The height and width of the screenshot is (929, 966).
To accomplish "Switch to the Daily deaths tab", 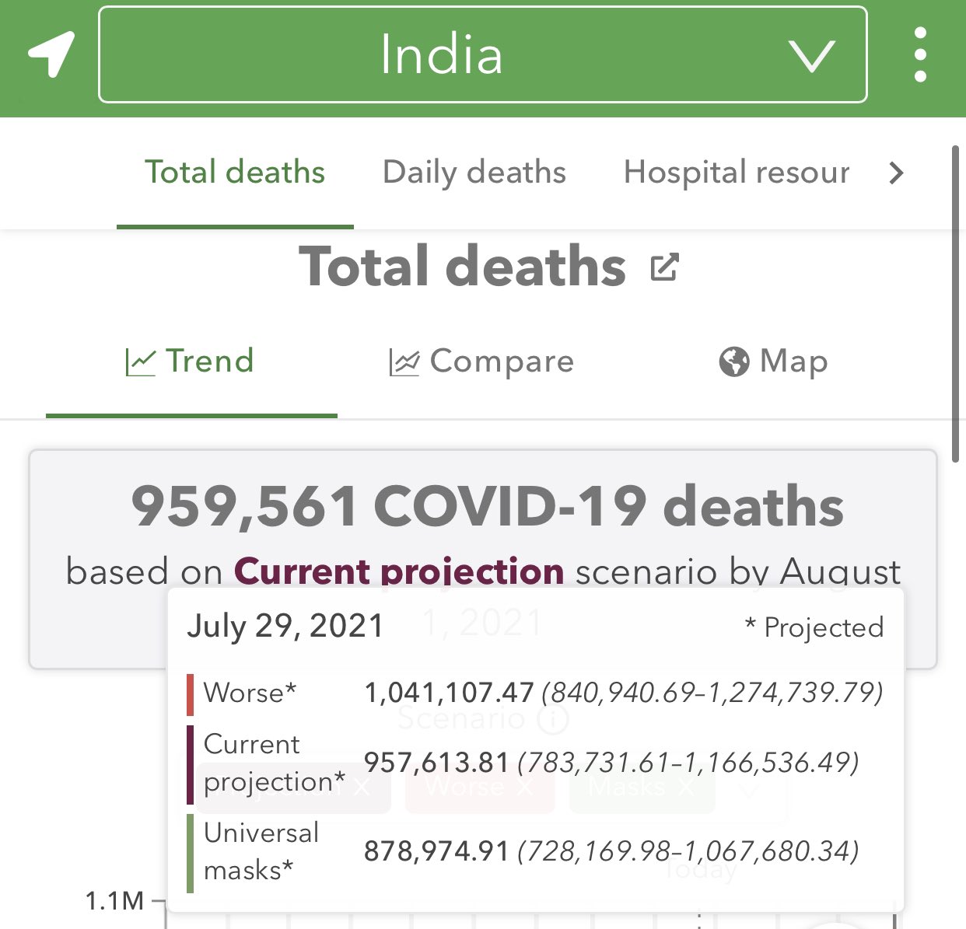I will tap(474, 172).
